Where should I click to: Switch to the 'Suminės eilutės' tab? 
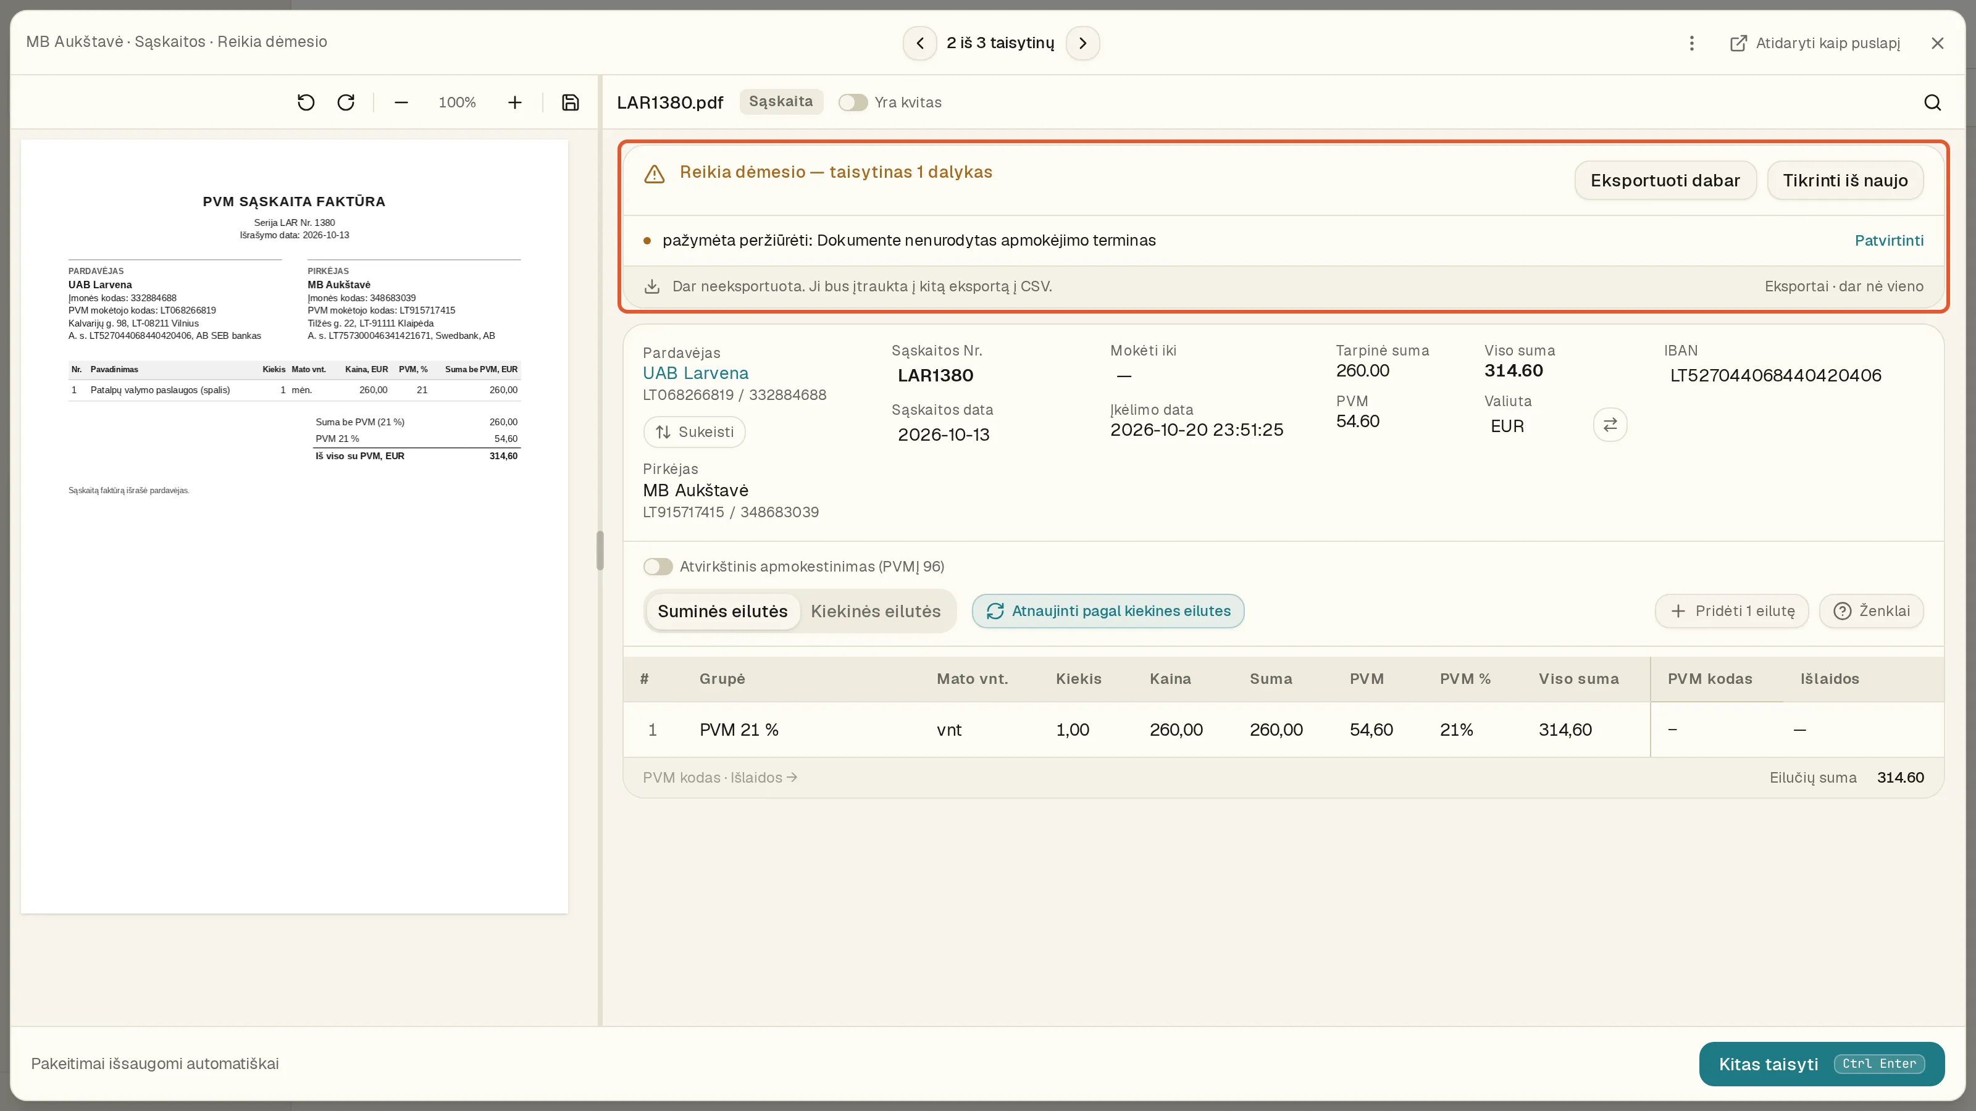click(722, 611)
